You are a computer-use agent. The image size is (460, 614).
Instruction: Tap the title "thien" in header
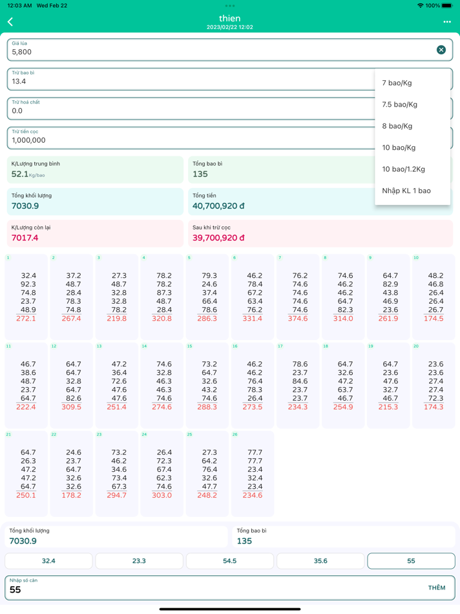point(230,18)
